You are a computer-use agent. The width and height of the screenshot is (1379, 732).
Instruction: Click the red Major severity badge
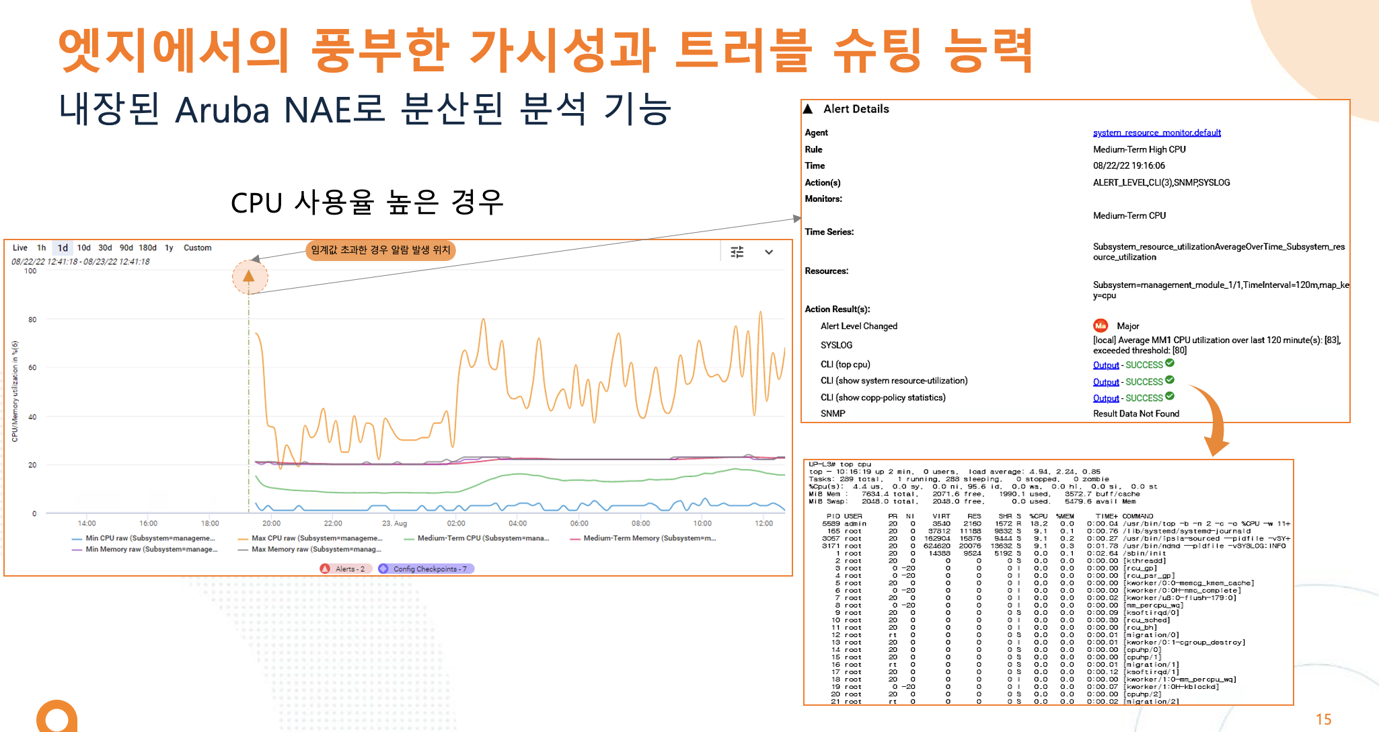pos(1101,326)
